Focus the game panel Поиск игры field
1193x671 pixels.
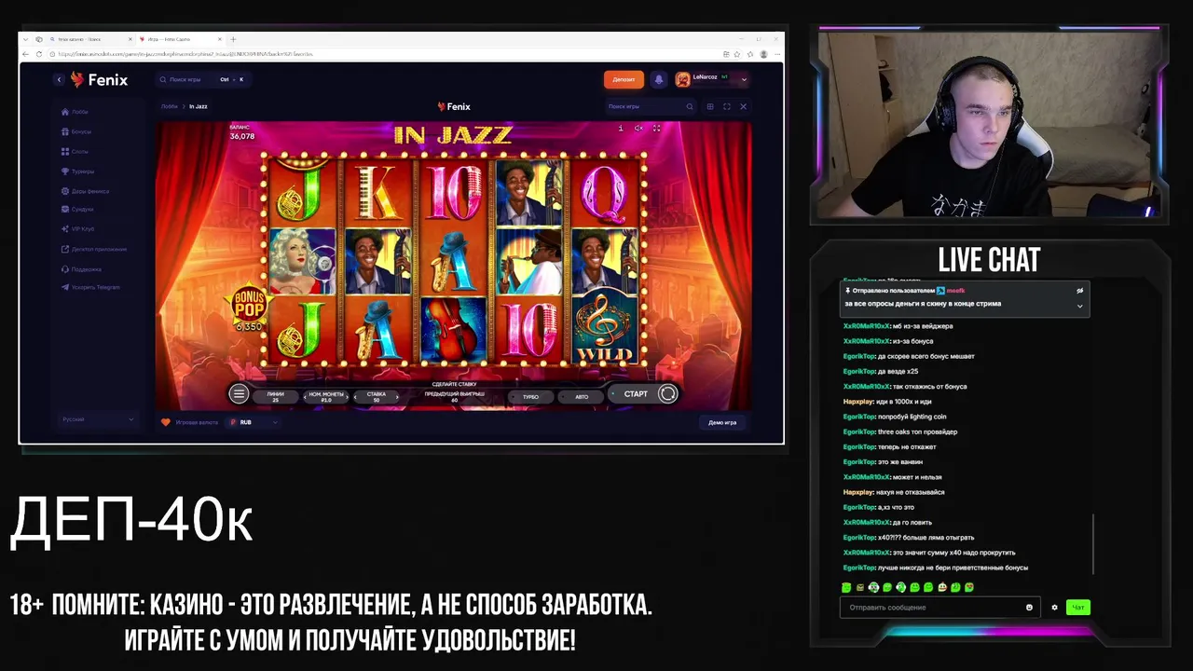pyautogui.click(x=651, y=106)
